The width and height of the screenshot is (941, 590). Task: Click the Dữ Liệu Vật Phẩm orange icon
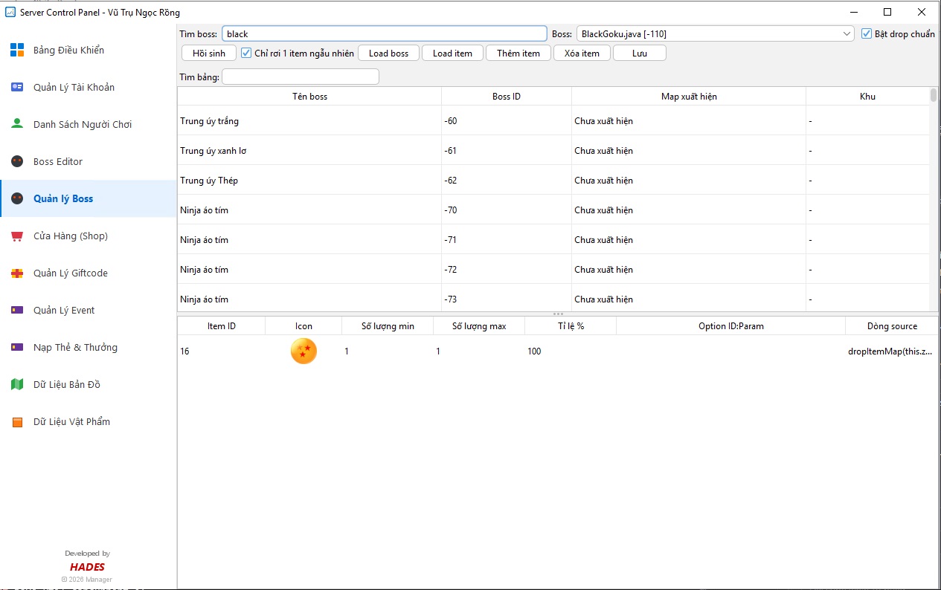click(x=17, y=421)
